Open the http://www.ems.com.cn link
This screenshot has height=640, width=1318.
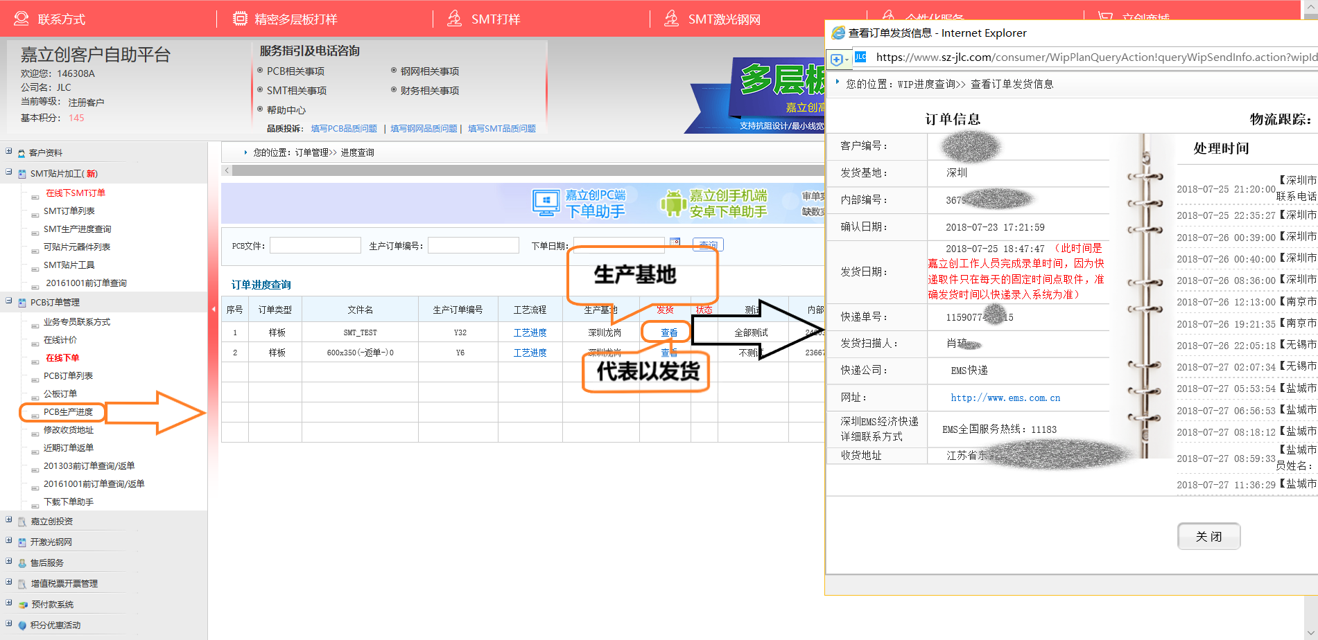1005,398
